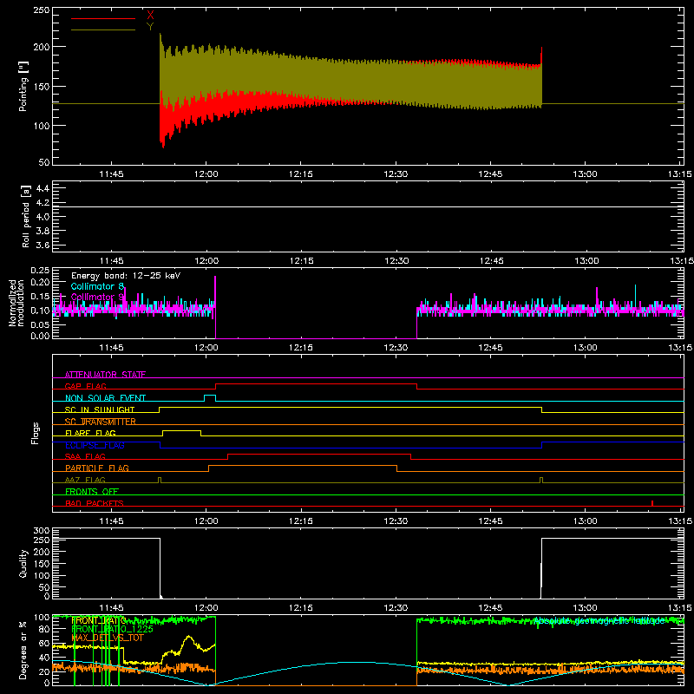694x694 pixels.
Task: Click the 11:45 time label under modulation plot
Action: point(112,348)
